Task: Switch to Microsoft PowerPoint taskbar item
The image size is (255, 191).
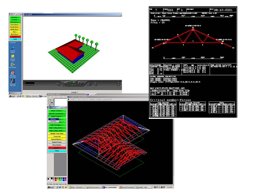Action: coord(127,187)
